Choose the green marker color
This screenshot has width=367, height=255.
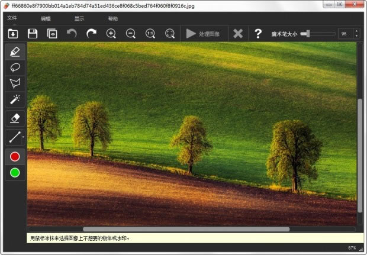(x=15, y=173)
